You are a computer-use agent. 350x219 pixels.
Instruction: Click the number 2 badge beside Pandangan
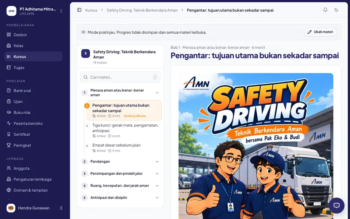point(84,162)
